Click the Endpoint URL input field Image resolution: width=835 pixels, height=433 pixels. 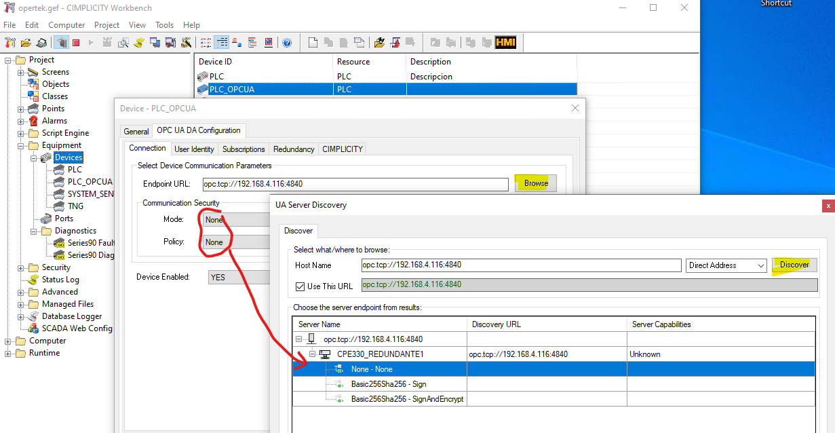tap(355, 185)
